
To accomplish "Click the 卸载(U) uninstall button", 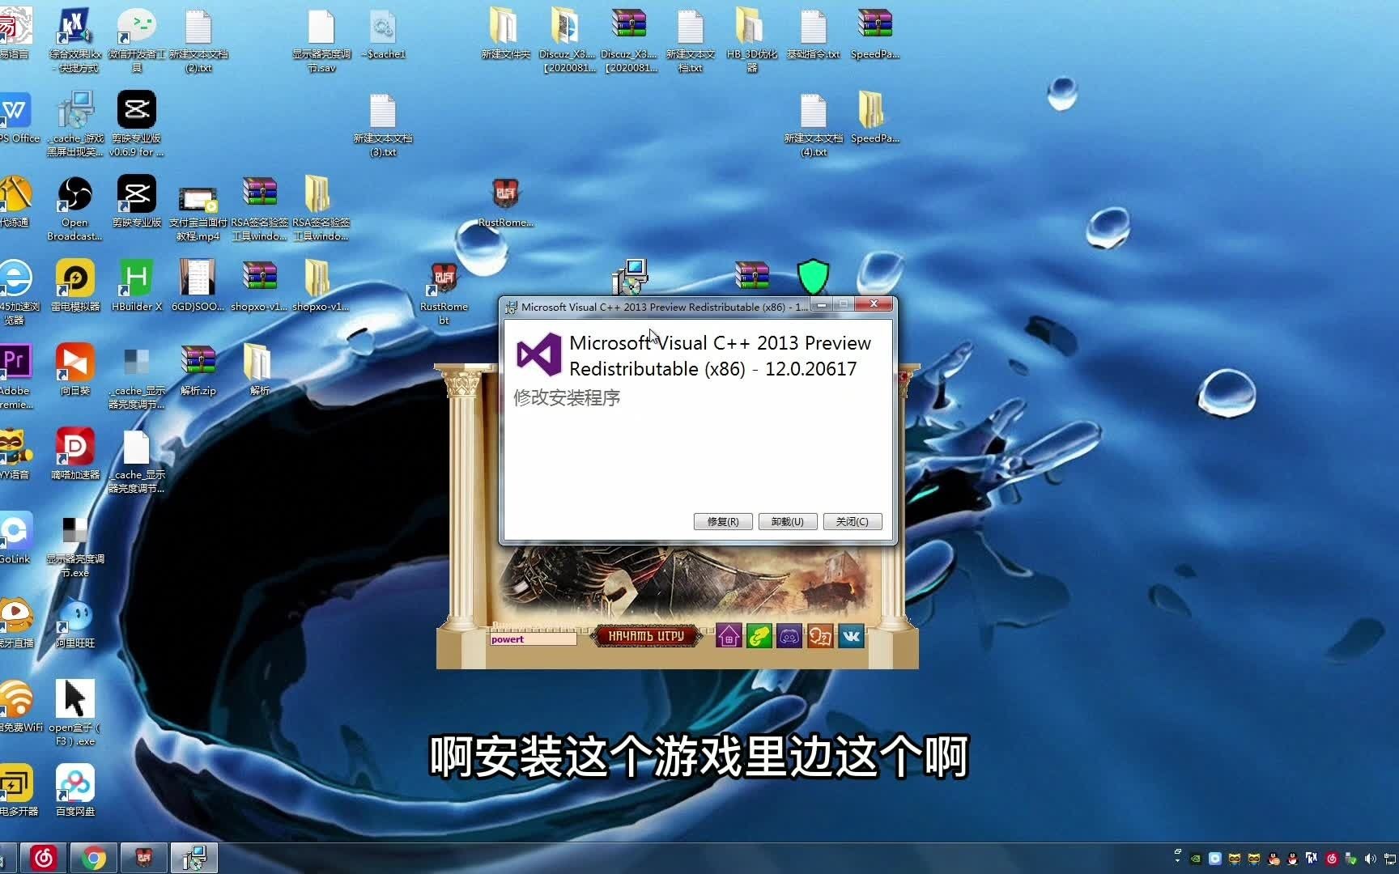I will tap(787, 522).
